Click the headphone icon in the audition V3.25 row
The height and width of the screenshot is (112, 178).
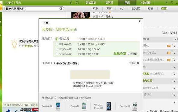point(174,88)
